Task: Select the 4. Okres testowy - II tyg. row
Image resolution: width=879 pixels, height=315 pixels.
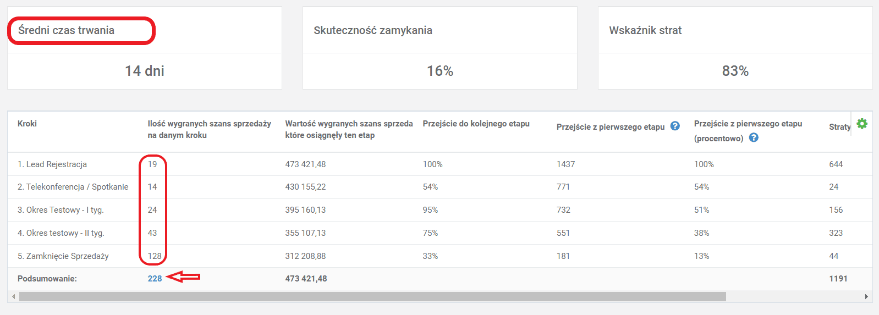Action: [61, 233]
